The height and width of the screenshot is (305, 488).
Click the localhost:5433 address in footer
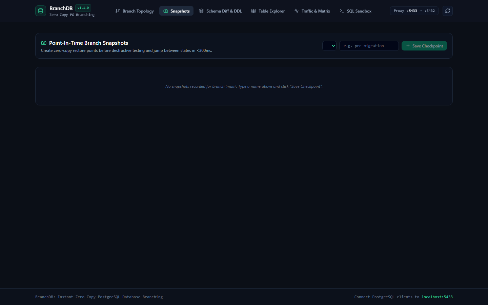click(437, 297)
